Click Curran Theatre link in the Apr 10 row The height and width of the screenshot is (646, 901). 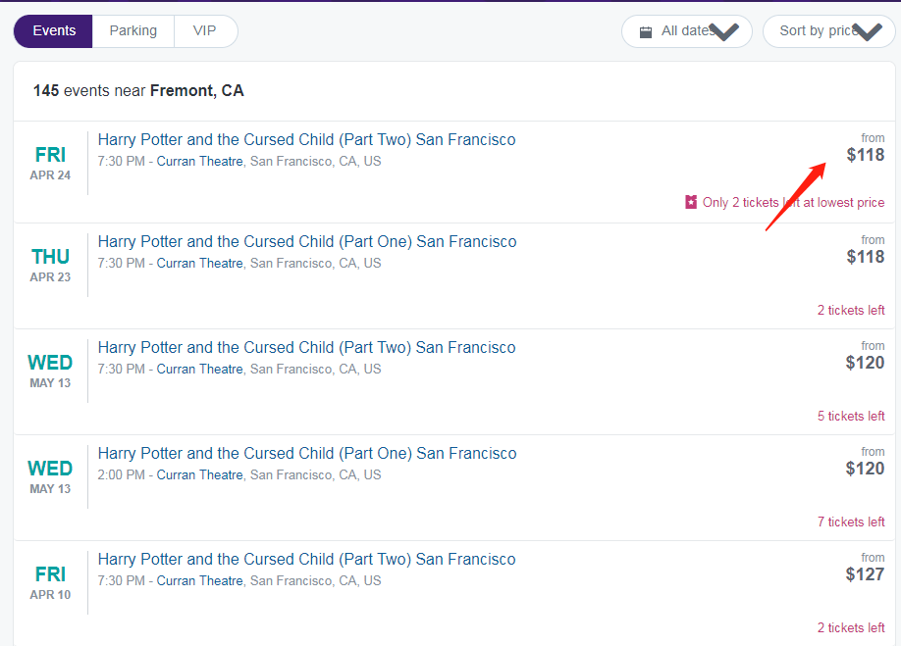200,580
